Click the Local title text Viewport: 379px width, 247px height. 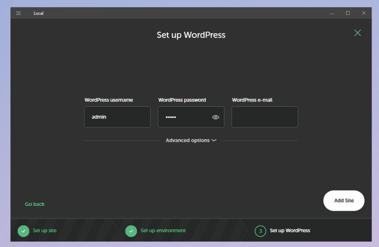pyautogui.click(x=38, y=13)
